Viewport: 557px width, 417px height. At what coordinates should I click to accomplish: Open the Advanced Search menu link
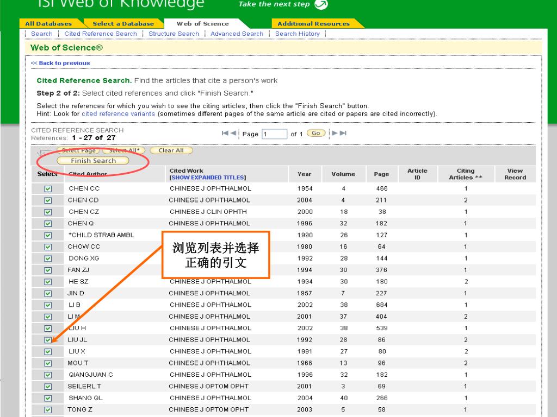[237, 34]
